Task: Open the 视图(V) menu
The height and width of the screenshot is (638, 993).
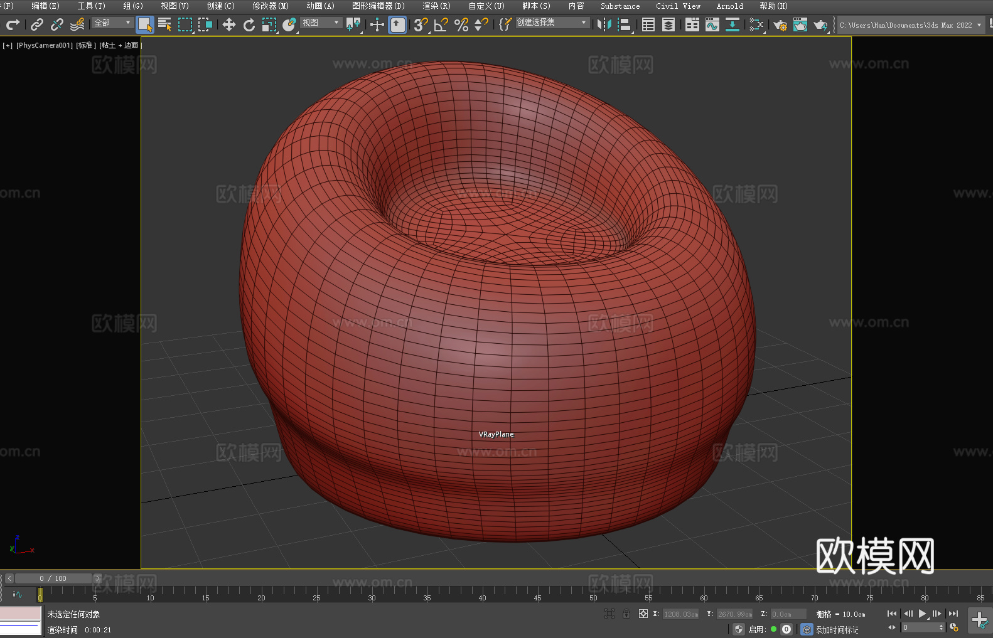Action: (174, 6)
